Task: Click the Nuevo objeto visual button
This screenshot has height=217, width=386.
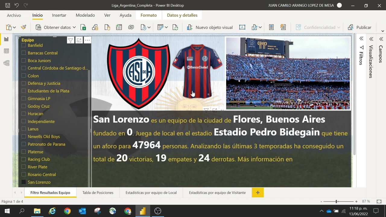Action: [210, 27]
